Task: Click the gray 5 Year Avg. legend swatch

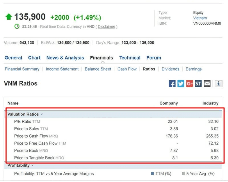Action: pos(183,173)
